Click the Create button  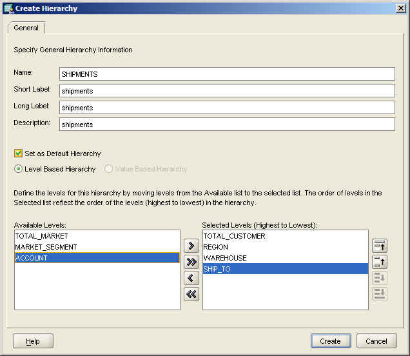coord(331,341)
